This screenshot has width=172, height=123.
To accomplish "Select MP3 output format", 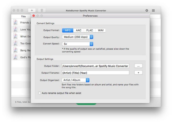I will coord(68,30).
